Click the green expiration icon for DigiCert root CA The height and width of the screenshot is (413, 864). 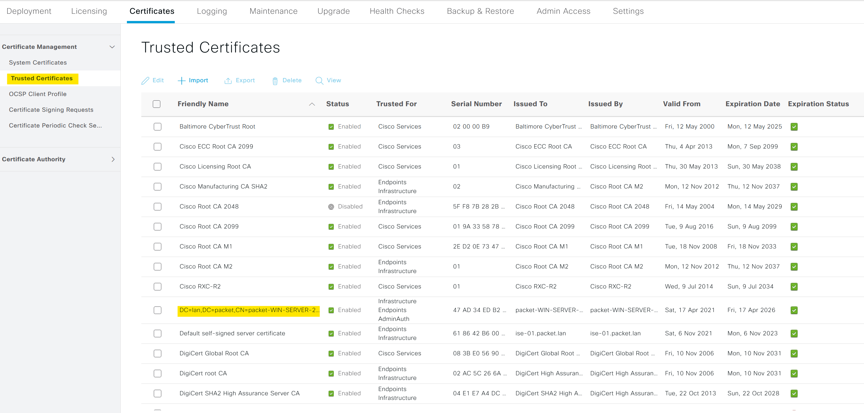(794, 373)
